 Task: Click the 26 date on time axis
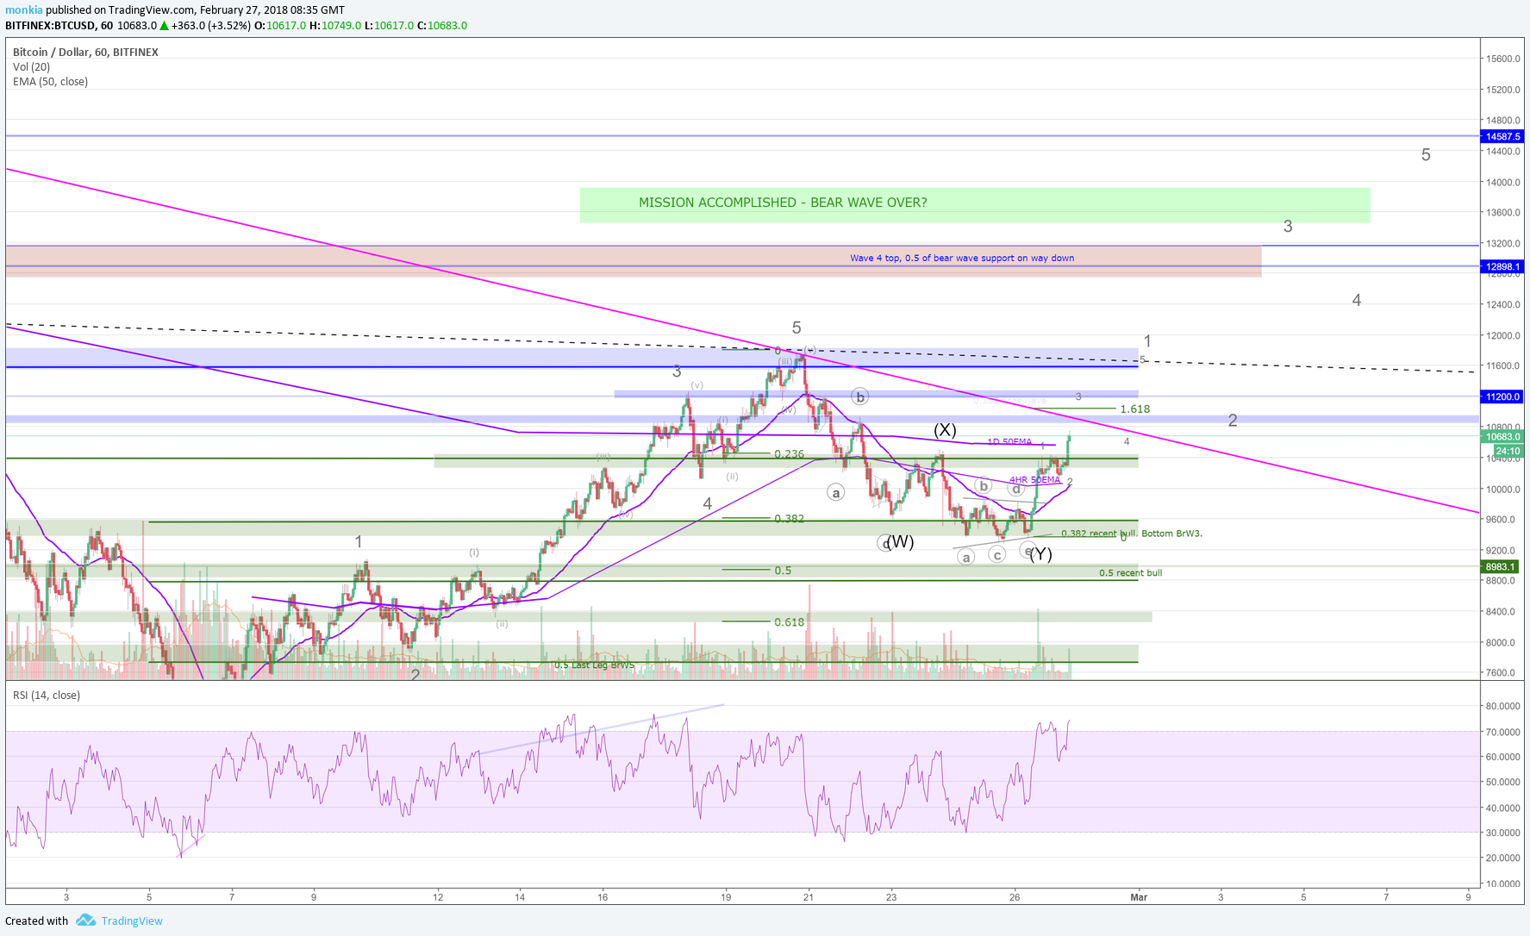pos(1015,897)
